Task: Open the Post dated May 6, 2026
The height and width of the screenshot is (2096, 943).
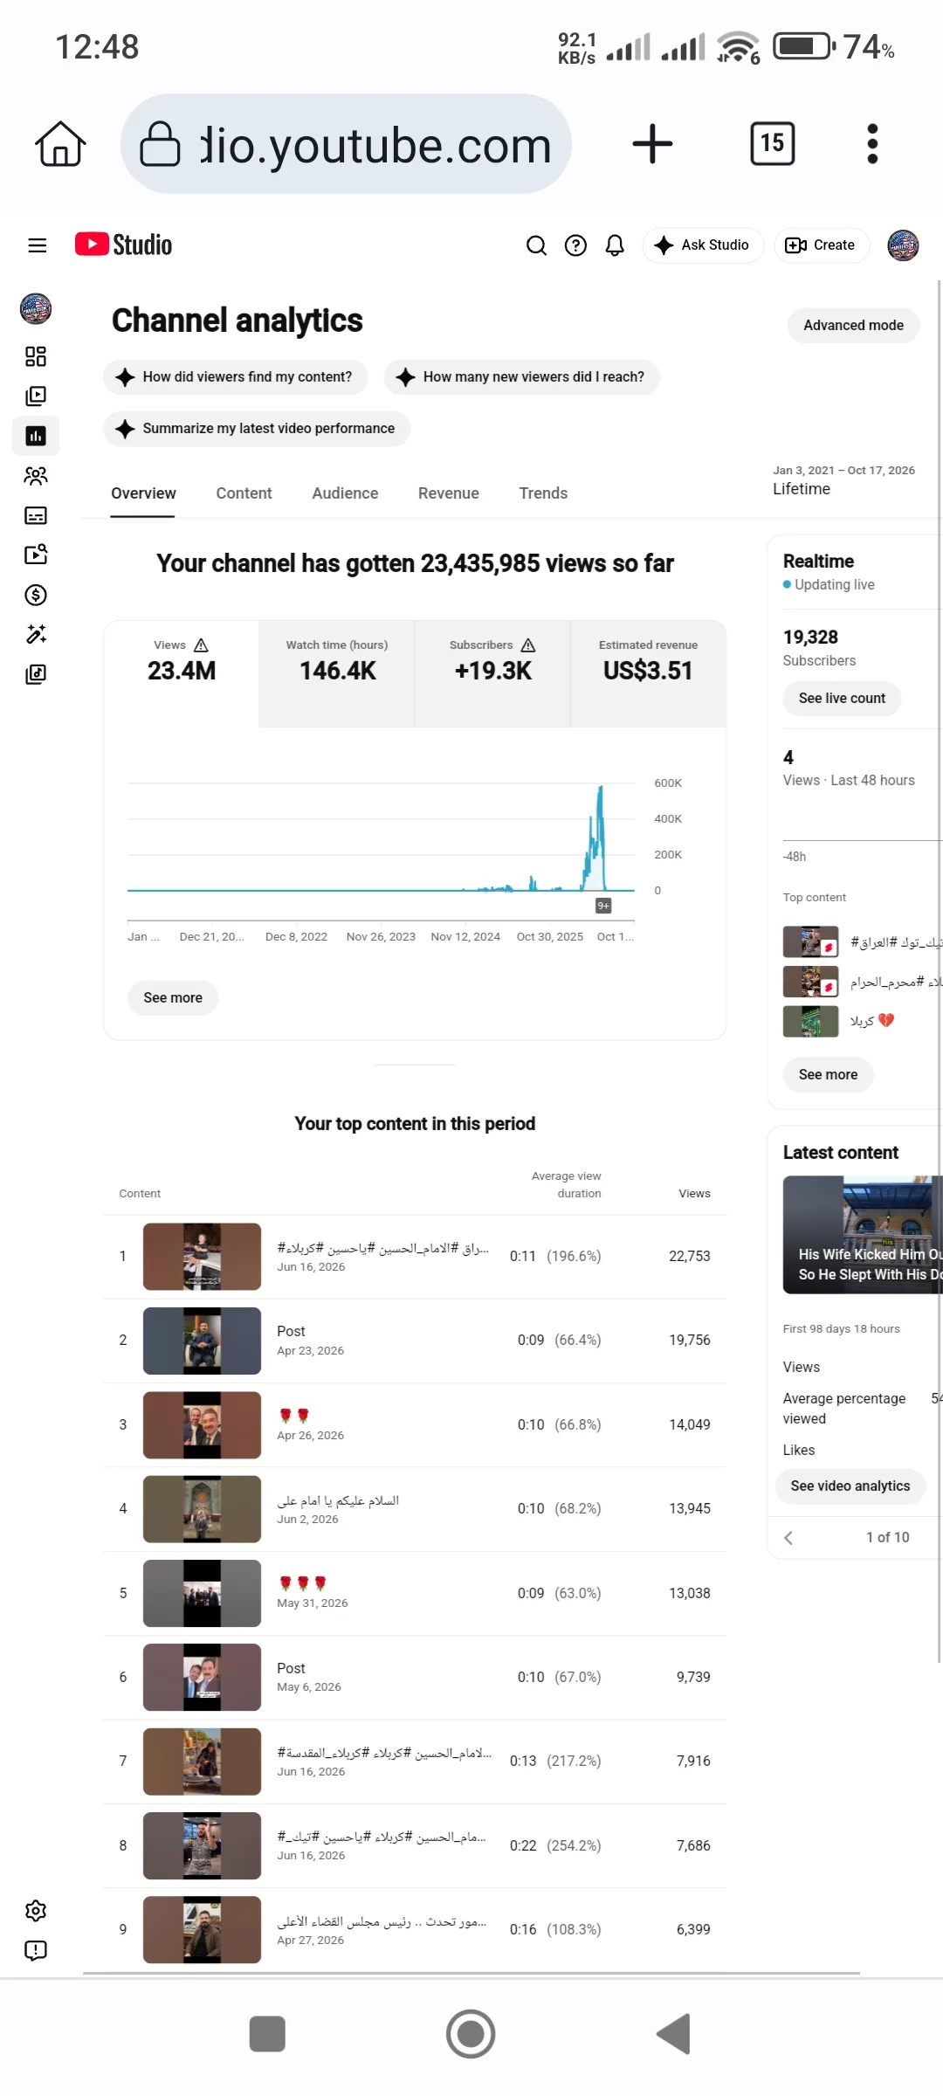Action: coord(415,1678)
